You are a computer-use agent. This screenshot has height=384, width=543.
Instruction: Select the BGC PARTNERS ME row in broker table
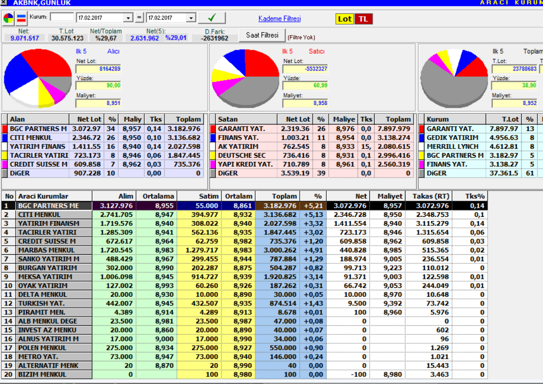click(x=245, y=205)
